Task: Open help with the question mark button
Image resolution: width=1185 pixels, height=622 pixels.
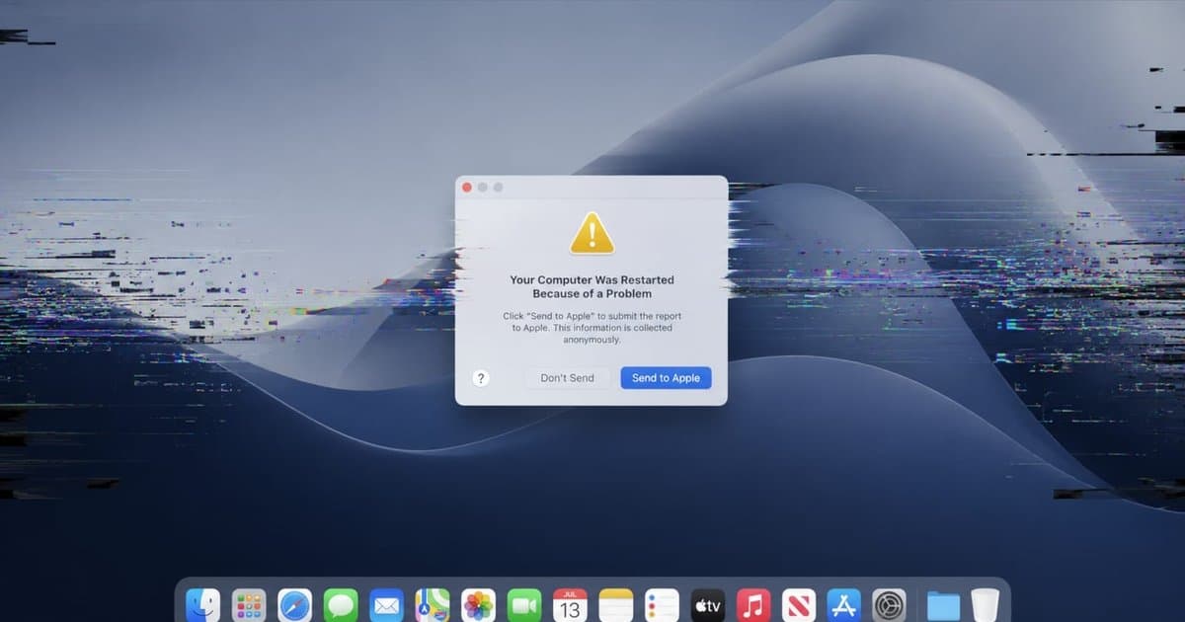Action: tap(481, 378)
